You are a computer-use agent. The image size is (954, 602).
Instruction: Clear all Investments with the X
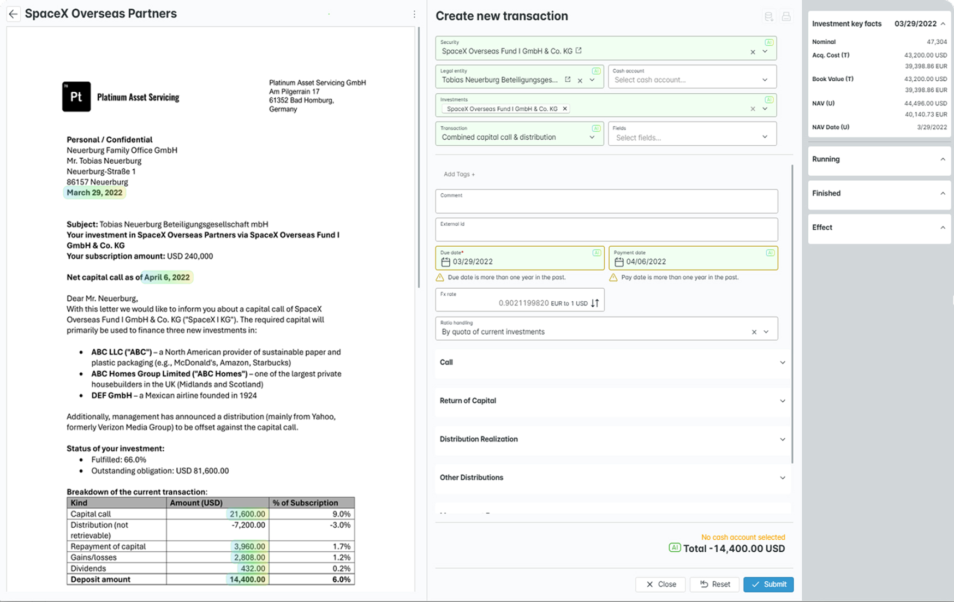(x=753, y=109)
